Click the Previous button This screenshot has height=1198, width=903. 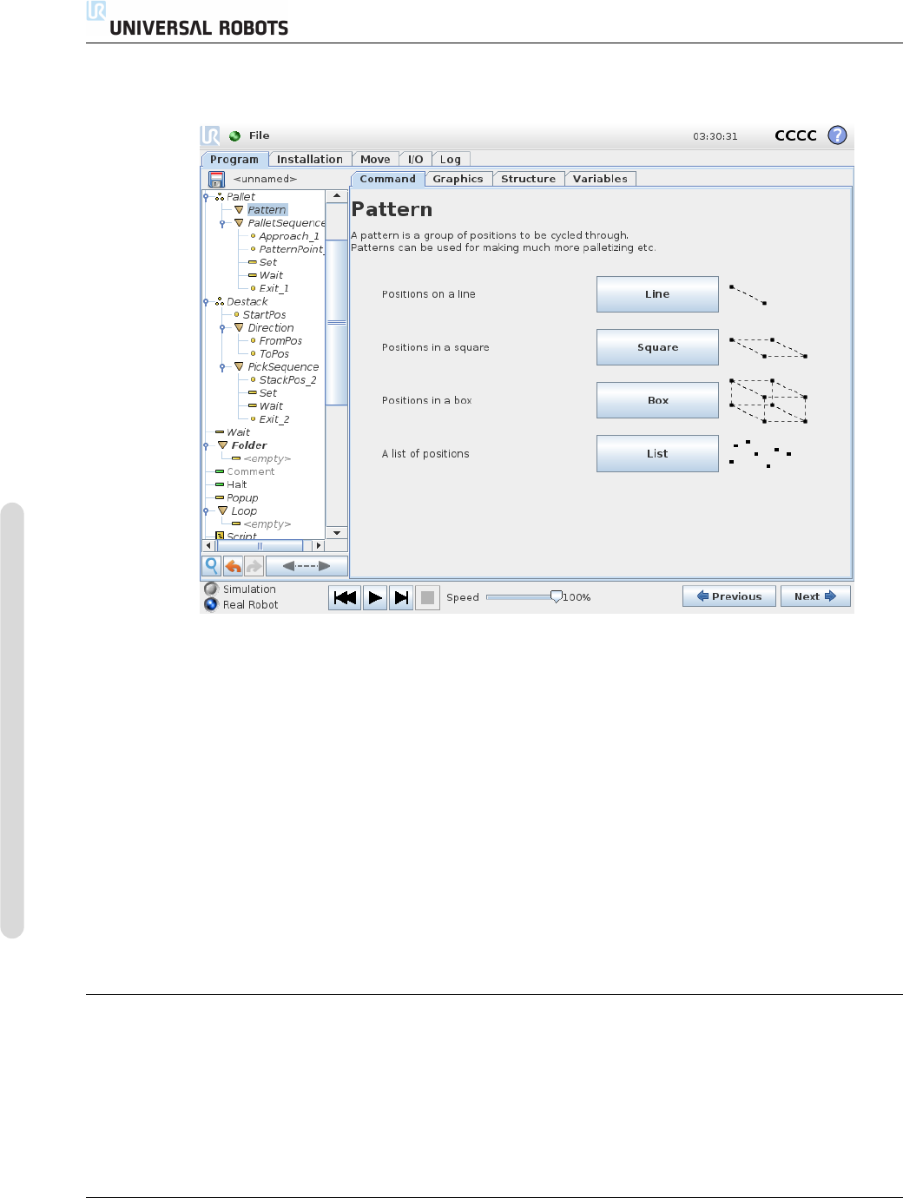729,596
